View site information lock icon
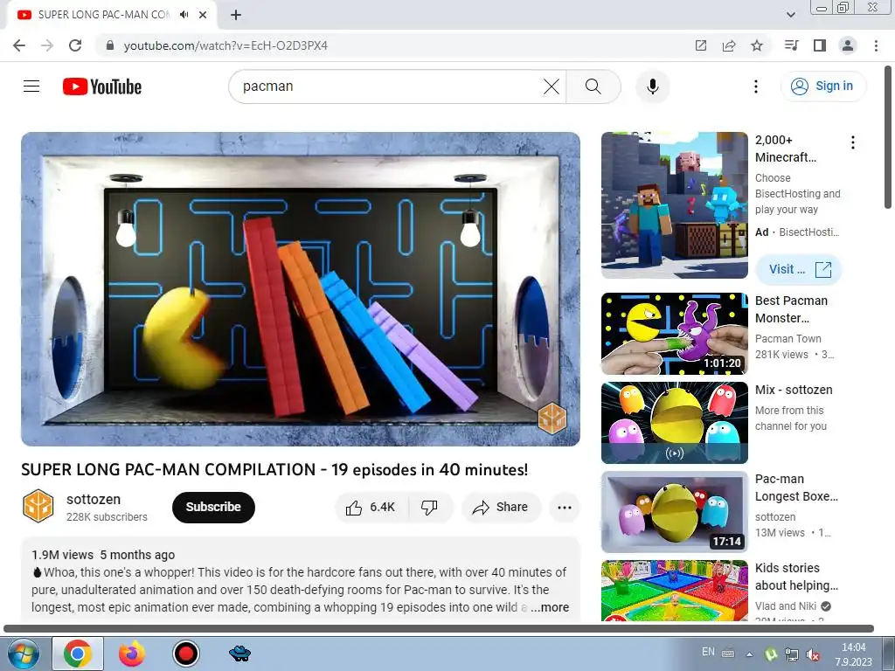The height and width of the screenshot is (671, 895). coord(110,45)
